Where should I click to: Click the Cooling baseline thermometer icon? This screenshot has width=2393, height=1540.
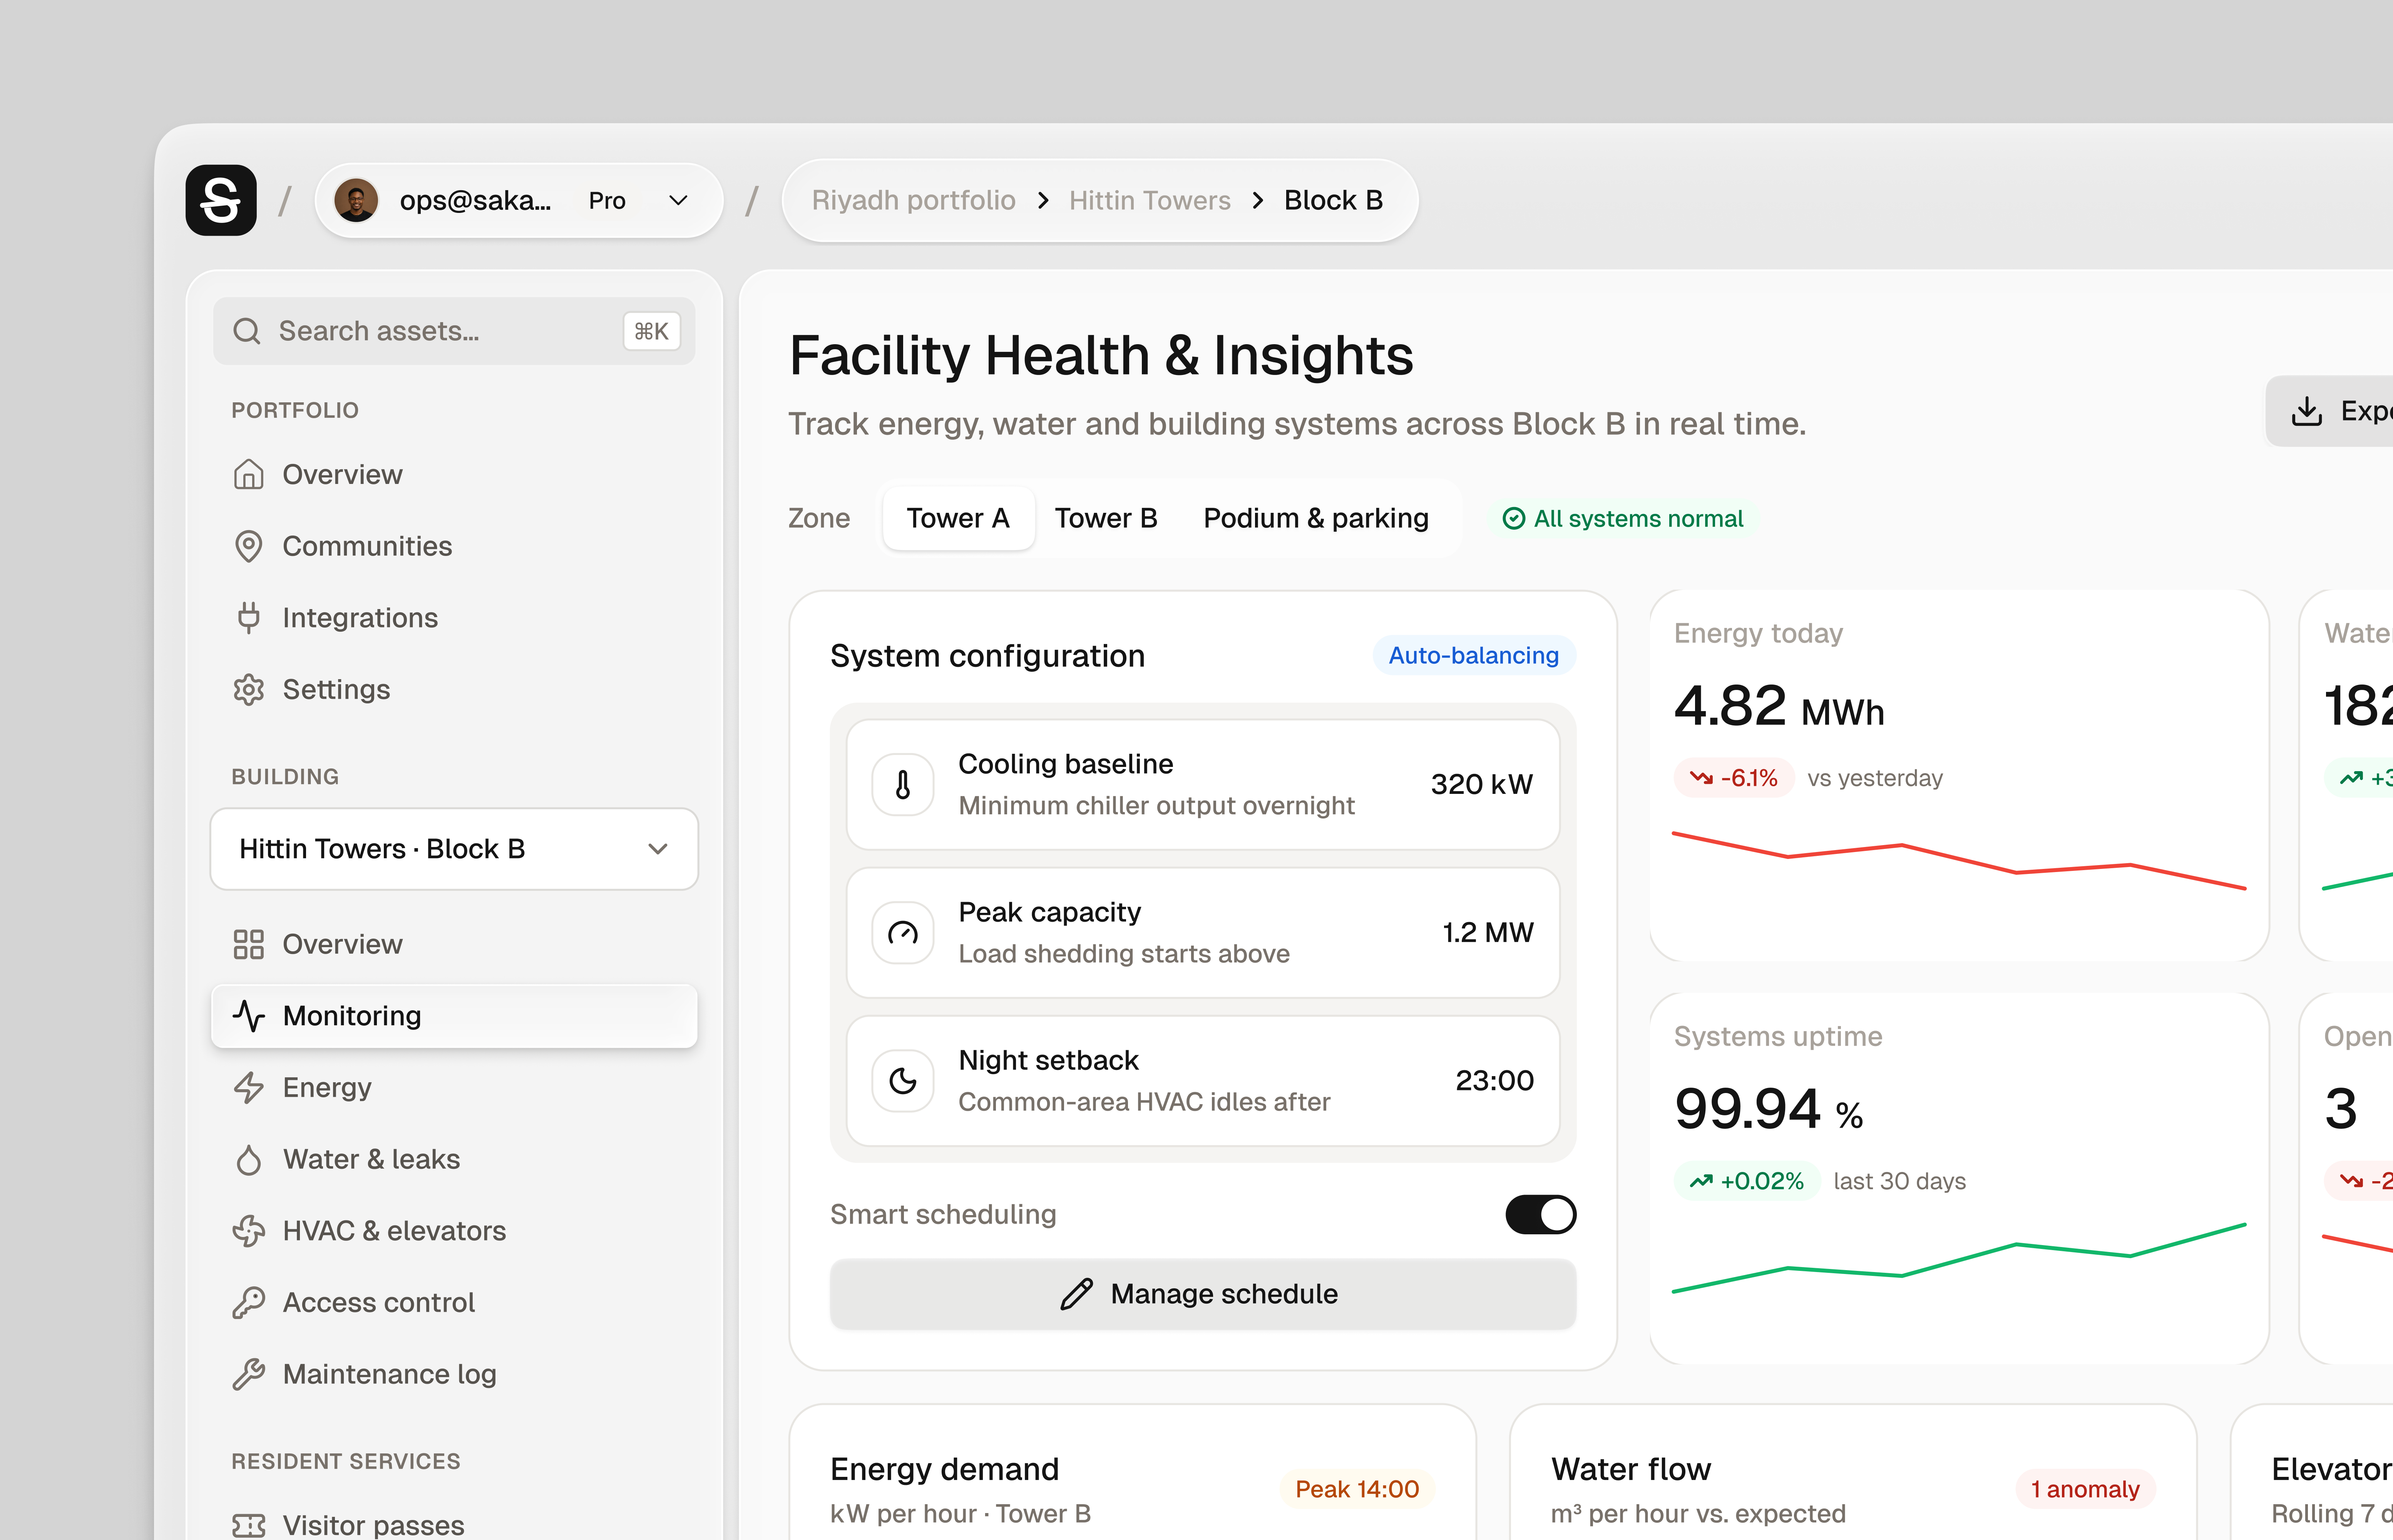click(x=903, y=785)
